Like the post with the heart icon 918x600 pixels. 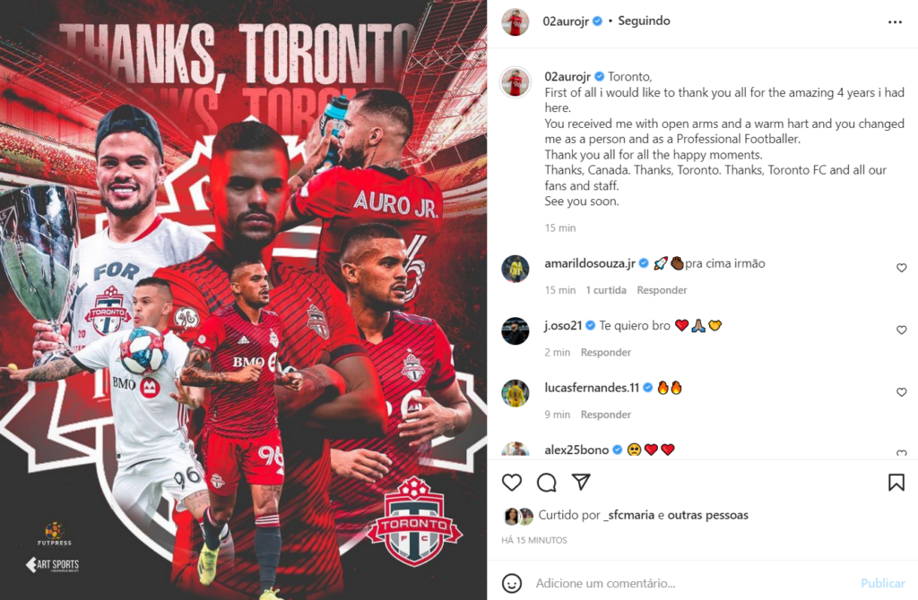point(512,483)
